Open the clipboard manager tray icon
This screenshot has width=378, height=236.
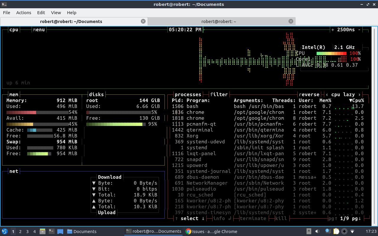point(336,232)
